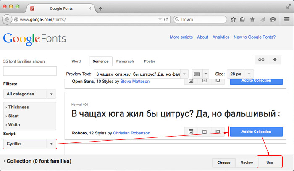Screen dimensions: 294x171
Task: Click the Use button
Action: click(270, 163)
